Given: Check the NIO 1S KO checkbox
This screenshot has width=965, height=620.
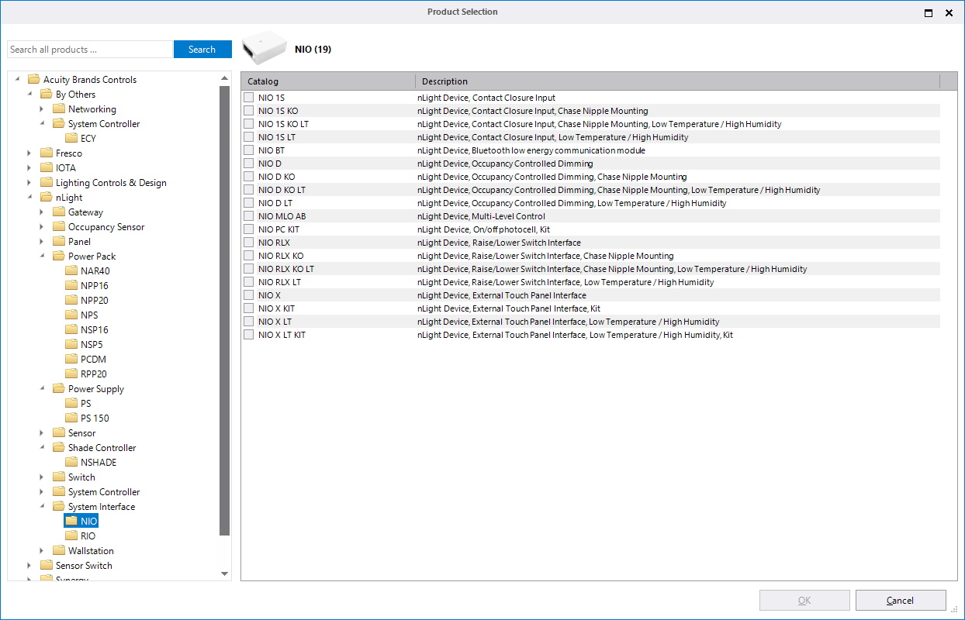Looking at the screenshot, I should point(249,111).
